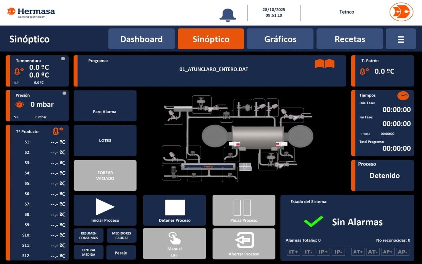Click the 0 mBar pressure bar in diagram
The height and width of the screenshot is (264, 422).
208,166
